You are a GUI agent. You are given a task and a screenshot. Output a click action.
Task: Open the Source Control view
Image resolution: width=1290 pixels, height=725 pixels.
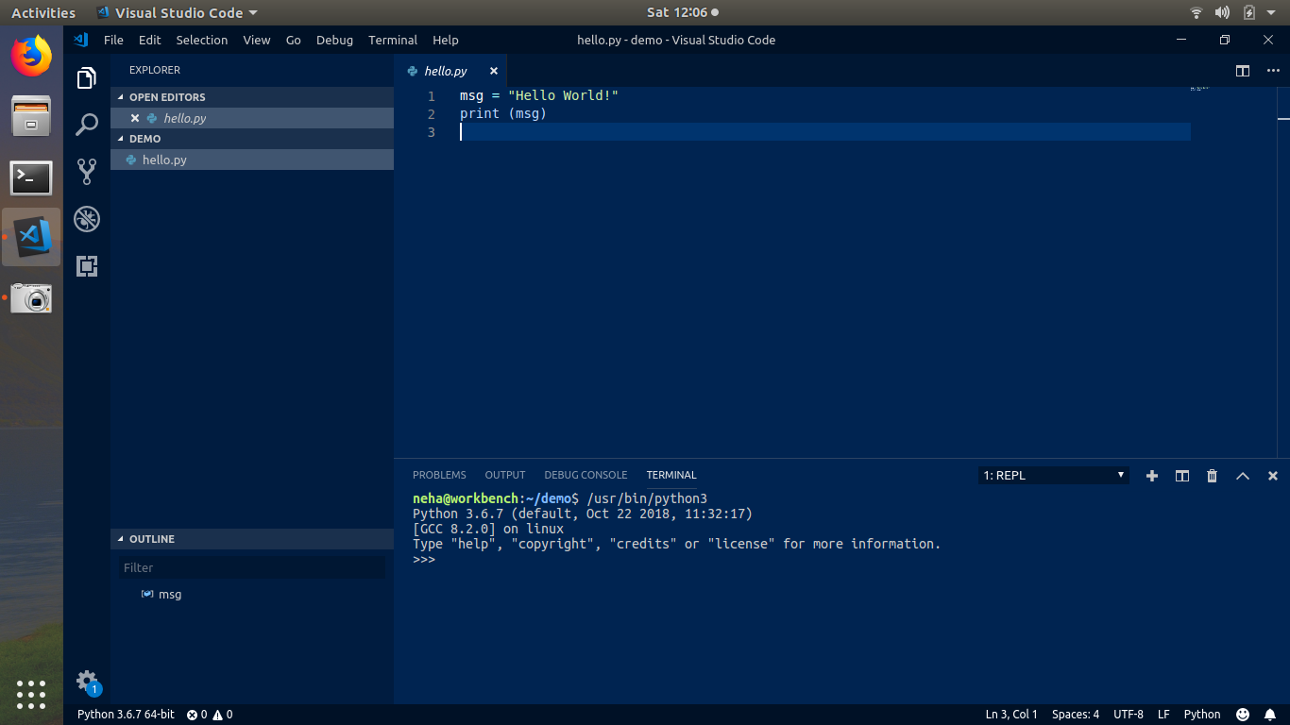coord(87,171)
